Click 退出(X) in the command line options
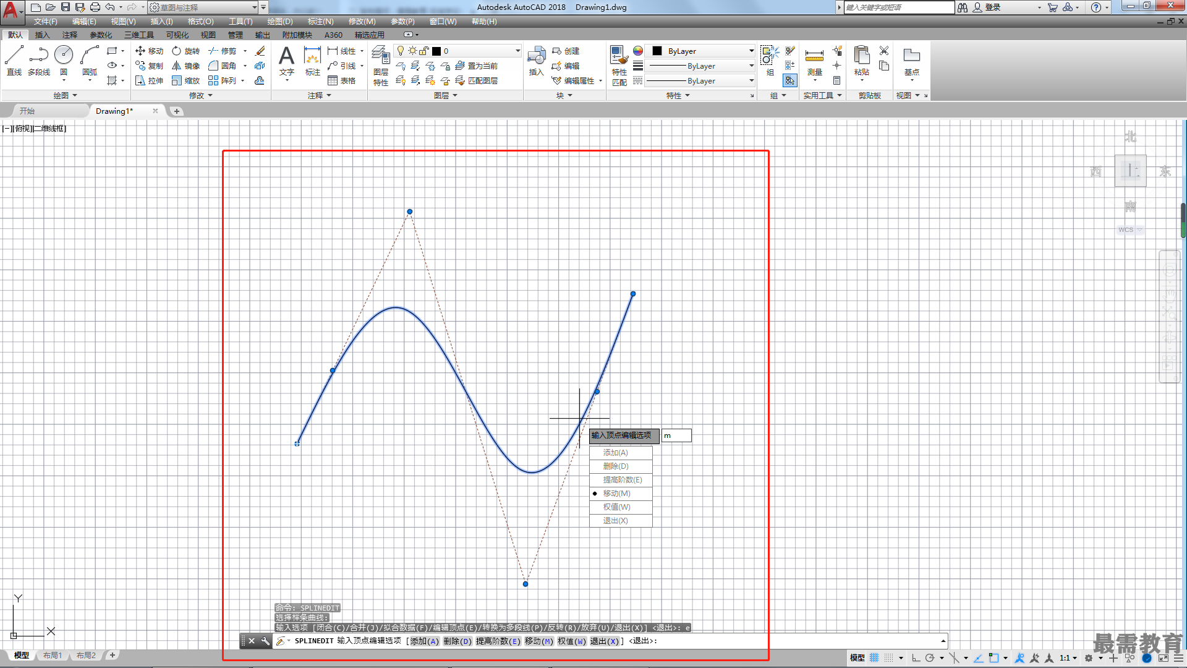 [x=604, y=641]
